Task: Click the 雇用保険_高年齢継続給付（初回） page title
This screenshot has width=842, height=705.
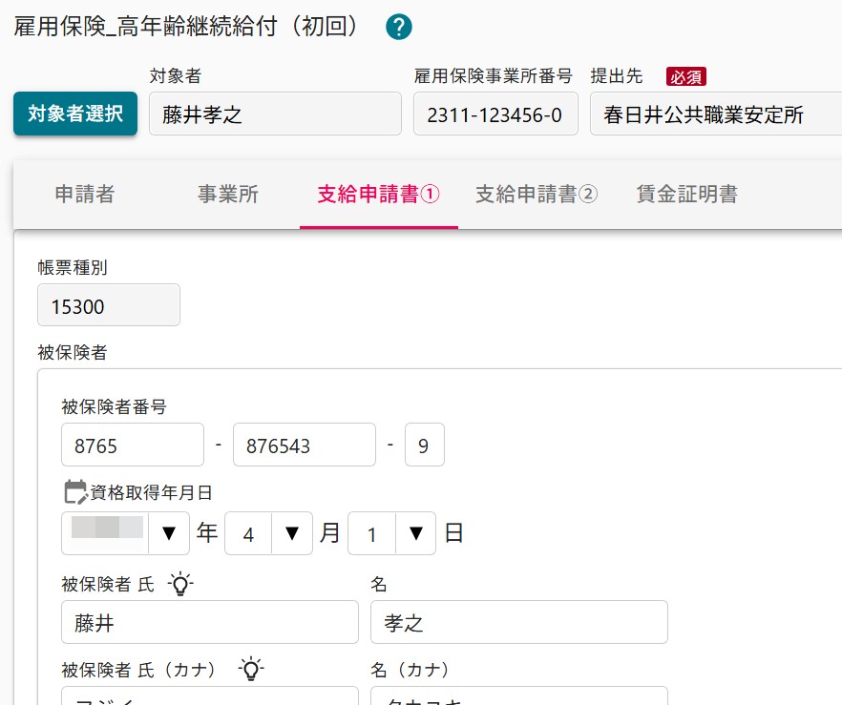Action: 185,27
